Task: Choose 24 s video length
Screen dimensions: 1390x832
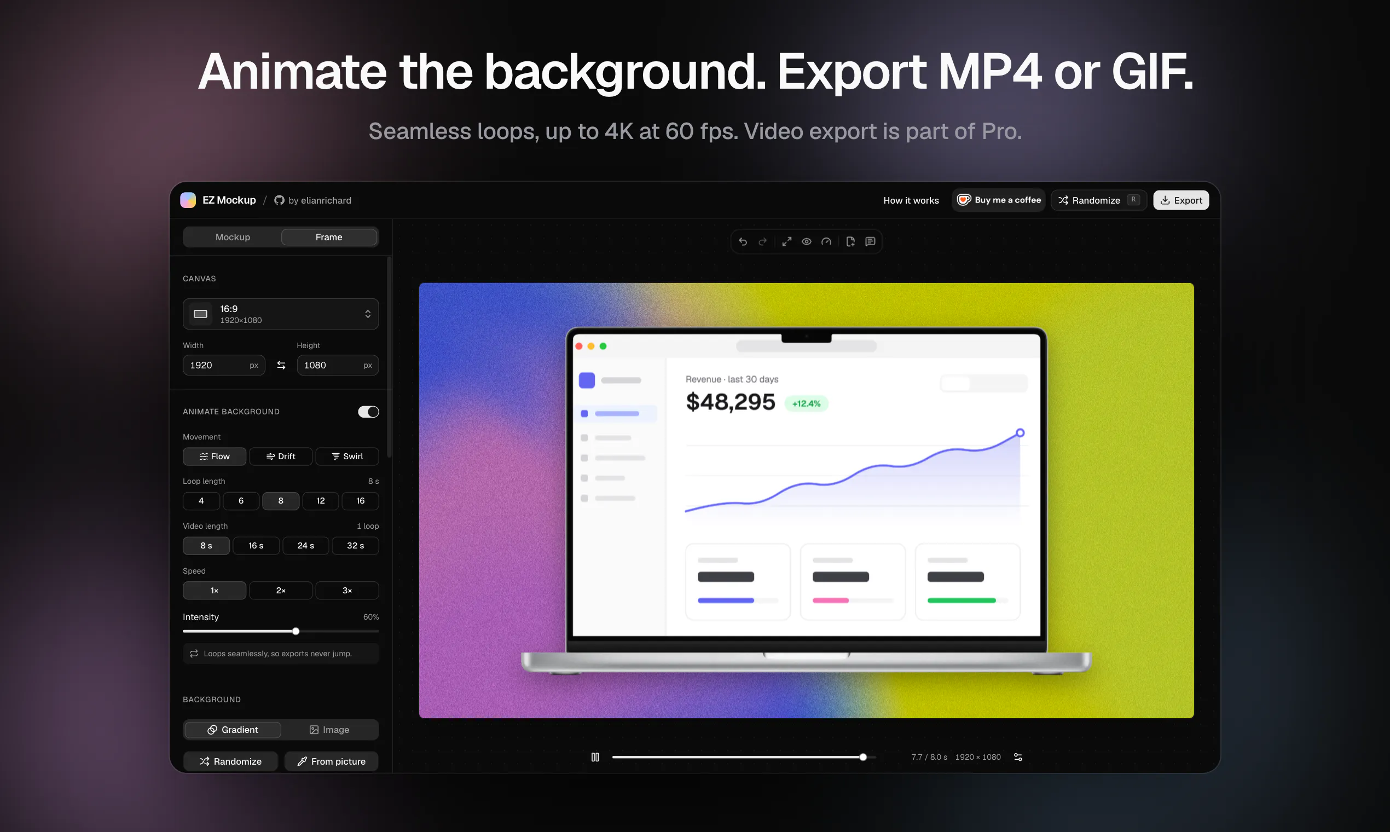Action: (305, 546)
